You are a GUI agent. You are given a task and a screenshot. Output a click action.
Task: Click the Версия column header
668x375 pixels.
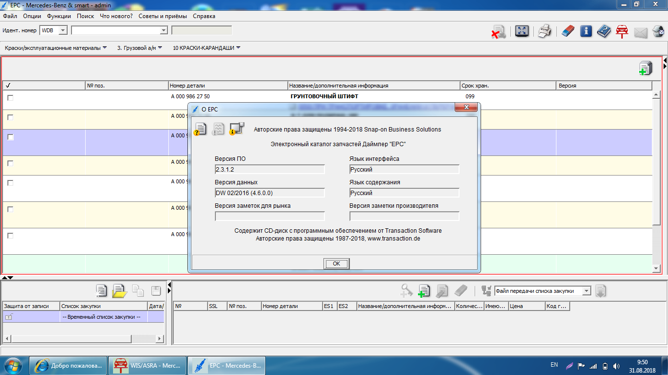604,86
